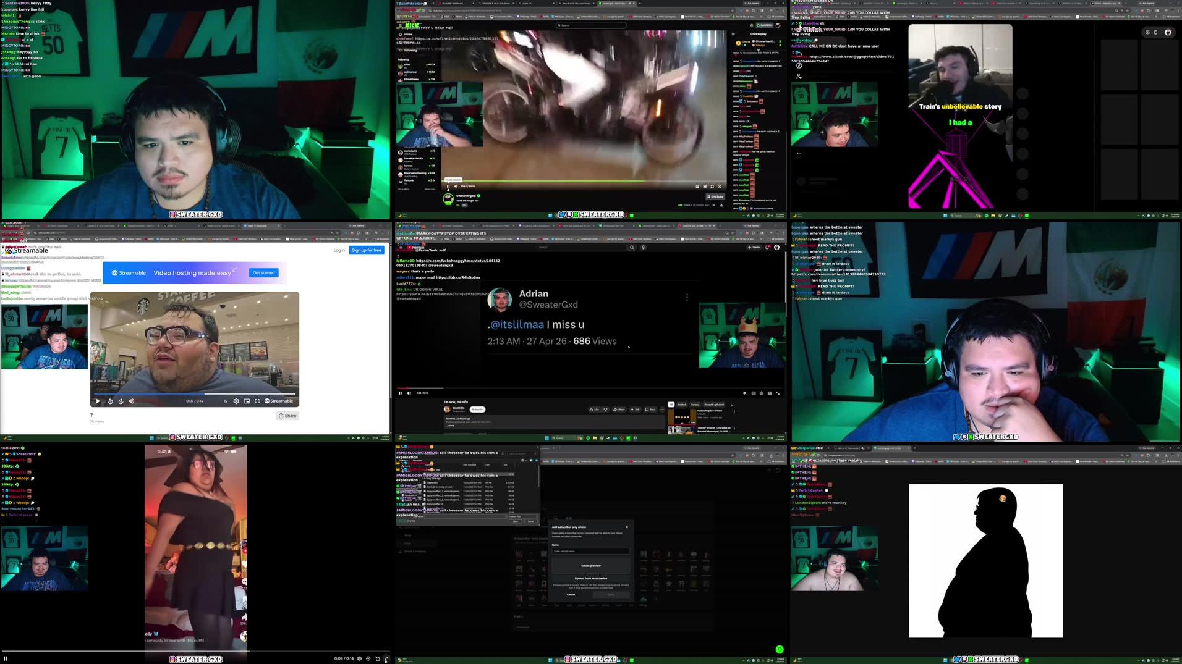The height and width of the screenshot is (664, 1182).
Task: Click the Gift Subs button on the Kick channel
Action: pyautogui.click(x=715, y=196)
